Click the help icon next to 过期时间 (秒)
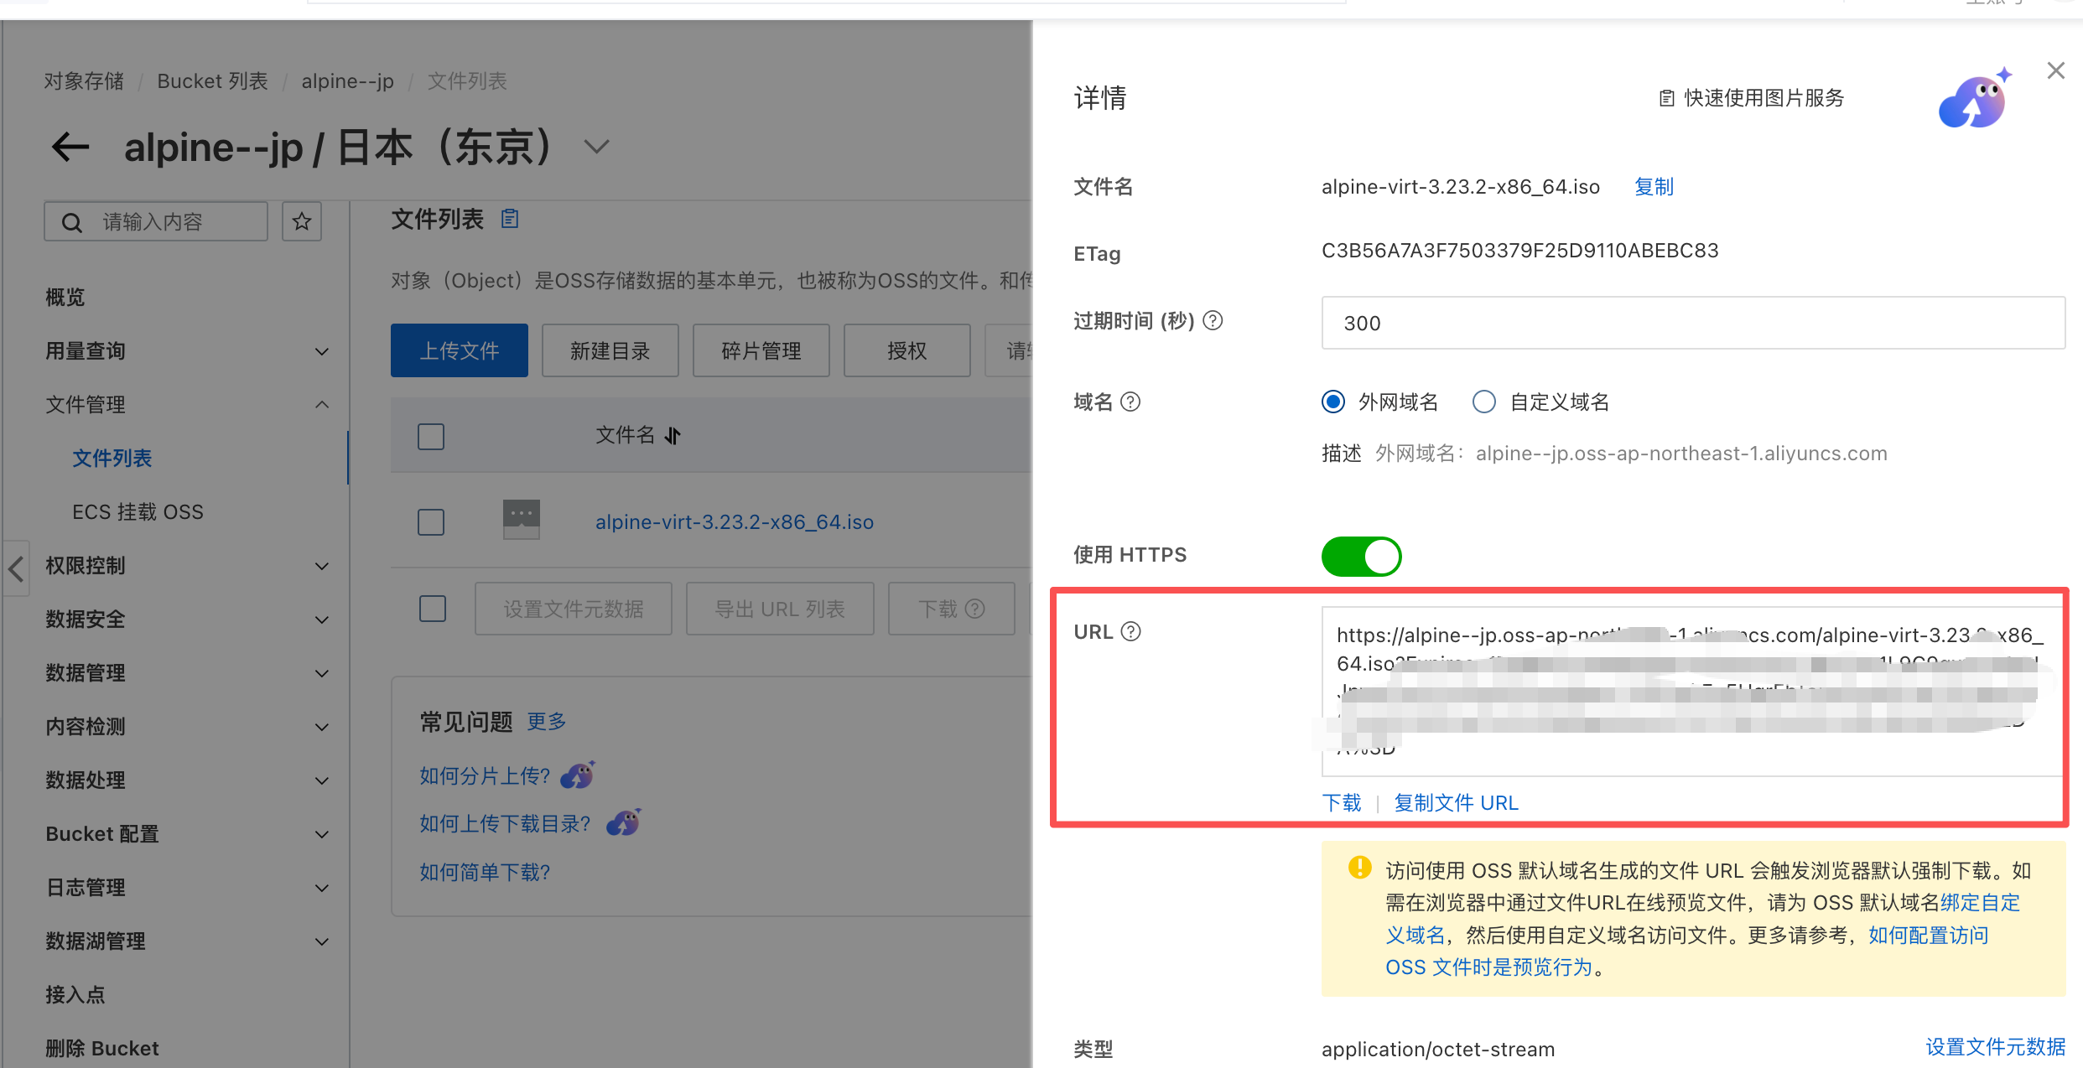The image size is (2083, 1068). [1213, 320]
